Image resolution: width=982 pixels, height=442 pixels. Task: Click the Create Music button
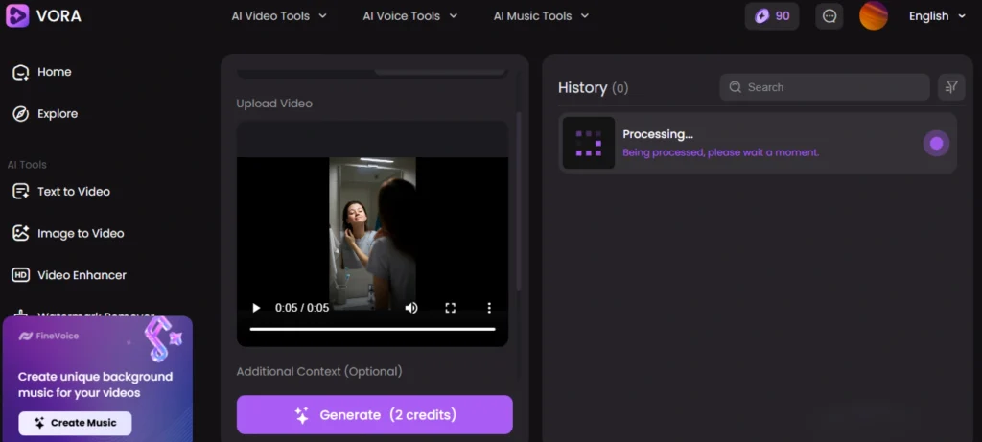[x=75, y=423]
